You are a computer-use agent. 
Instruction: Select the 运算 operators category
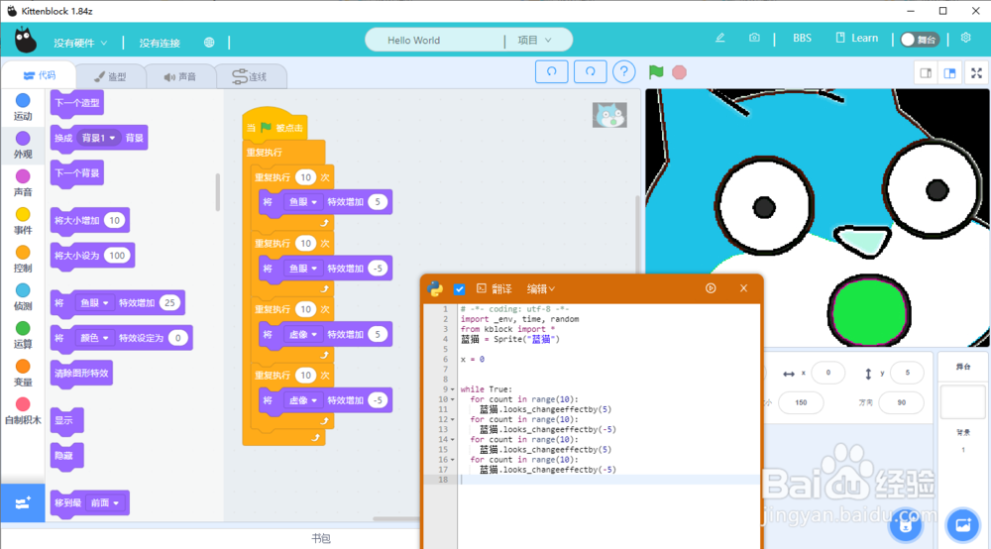click(x=23, y=335)
